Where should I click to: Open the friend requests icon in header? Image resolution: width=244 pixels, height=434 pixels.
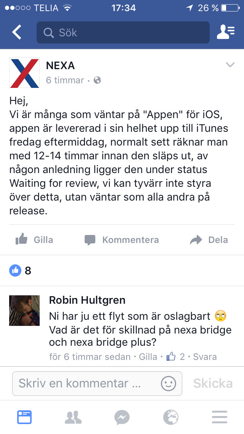225,32
